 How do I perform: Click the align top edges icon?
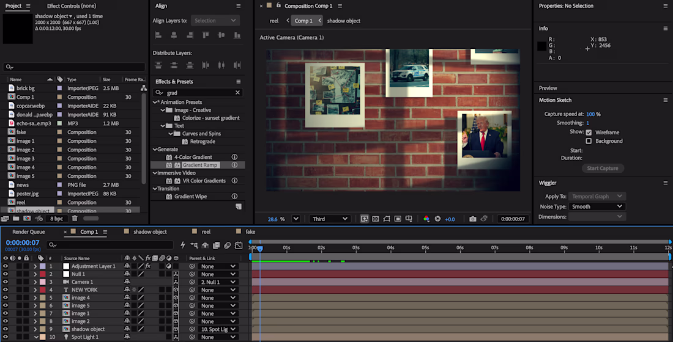click(x=206, y=35)
